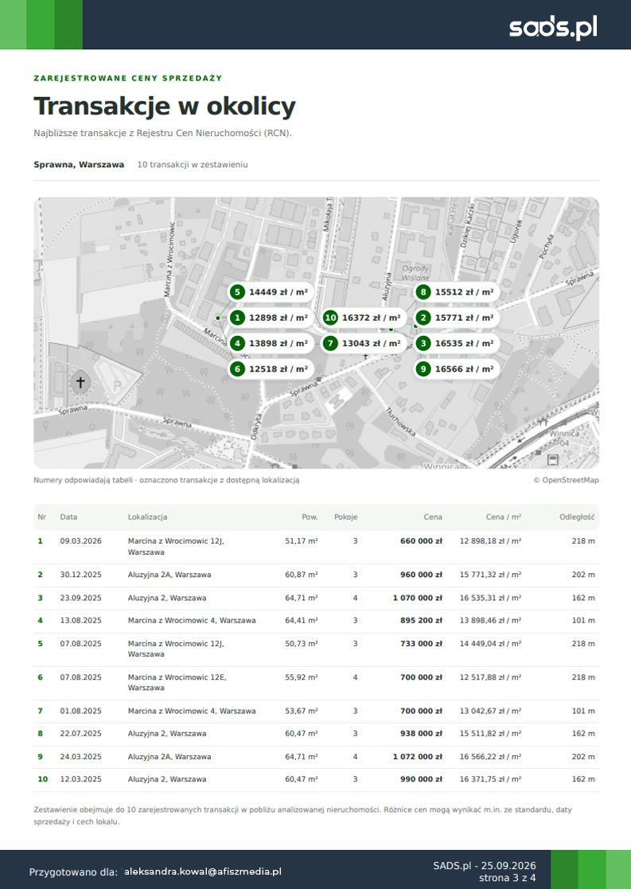Click the 'Pow.' column header
Viewport: 631px width, 889px height.
[x=310, y=517]
